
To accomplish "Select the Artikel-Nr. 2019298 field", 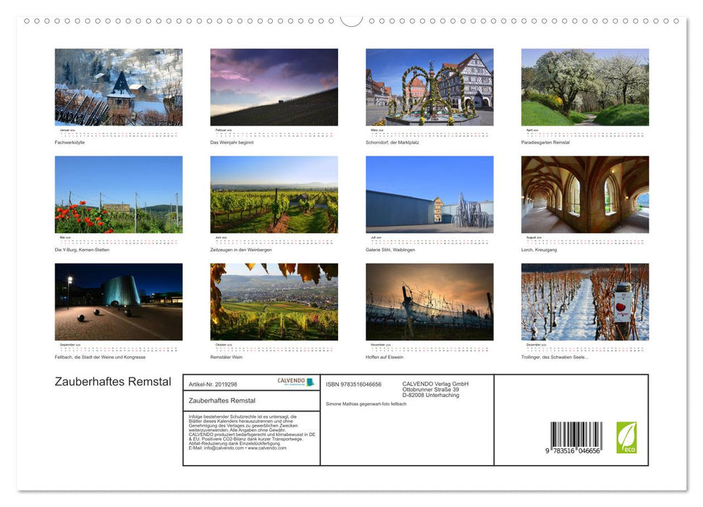I will [x=214, y=384].
